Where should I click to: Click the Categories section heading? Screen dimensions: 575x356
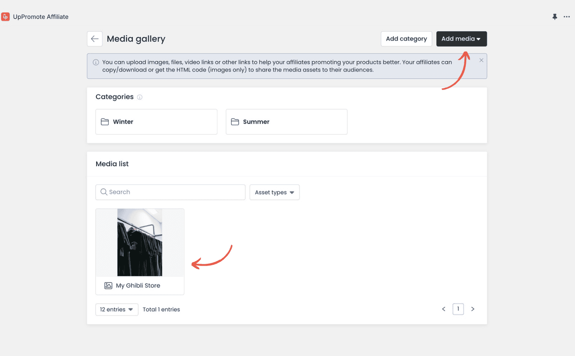pyautogui.click(x=114, y=97)
